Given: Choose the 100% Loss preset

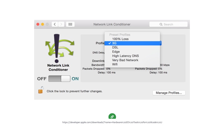Looking at the screenshot, I should (x=120, y=39).
